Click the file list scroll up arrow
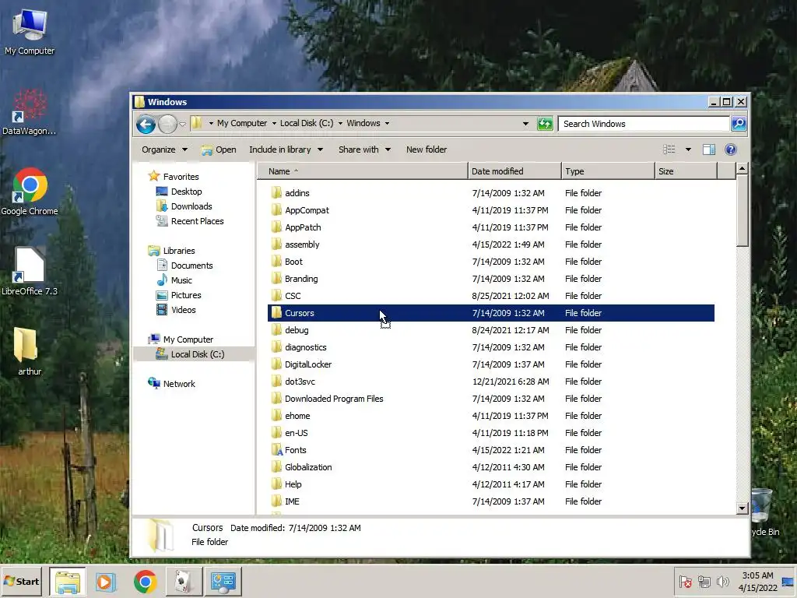Screen dimensions: 797x598 click(742, 168)
